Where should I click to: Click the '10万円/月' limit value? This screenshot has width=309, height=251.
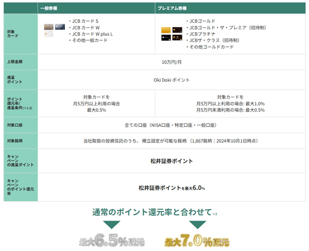[171, 62]
